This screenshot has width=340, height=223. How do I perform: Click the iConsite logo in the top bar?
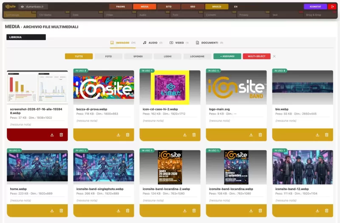pos(10,6)
